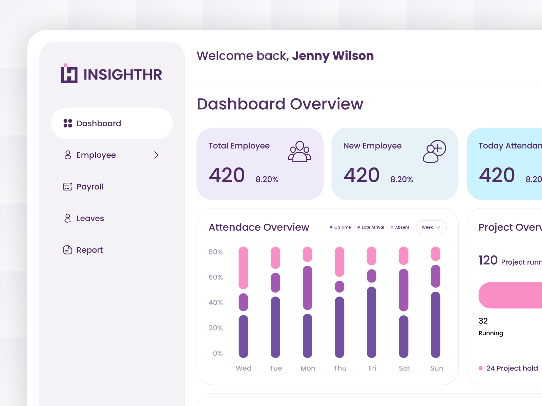Select Payroll from the sidebar menu
Viewport: 542px width, 406px height.
[90, 186]
